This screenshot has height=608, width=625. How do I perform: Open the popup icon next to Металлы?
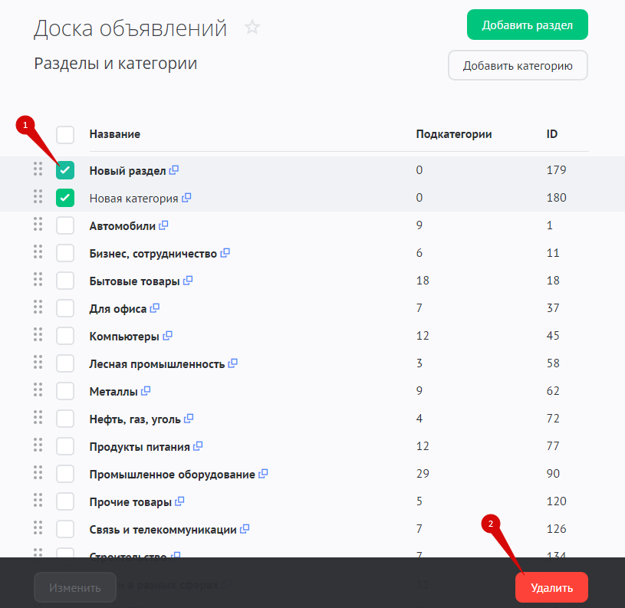(x=146, y=391)
